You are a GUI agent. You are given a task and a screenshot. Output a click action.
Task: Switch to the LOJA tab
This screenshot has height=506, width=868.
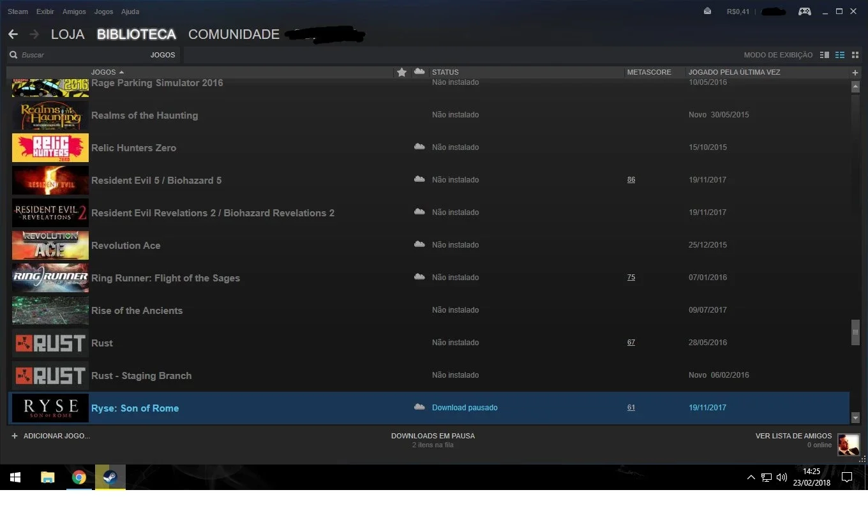coord(68,34)
